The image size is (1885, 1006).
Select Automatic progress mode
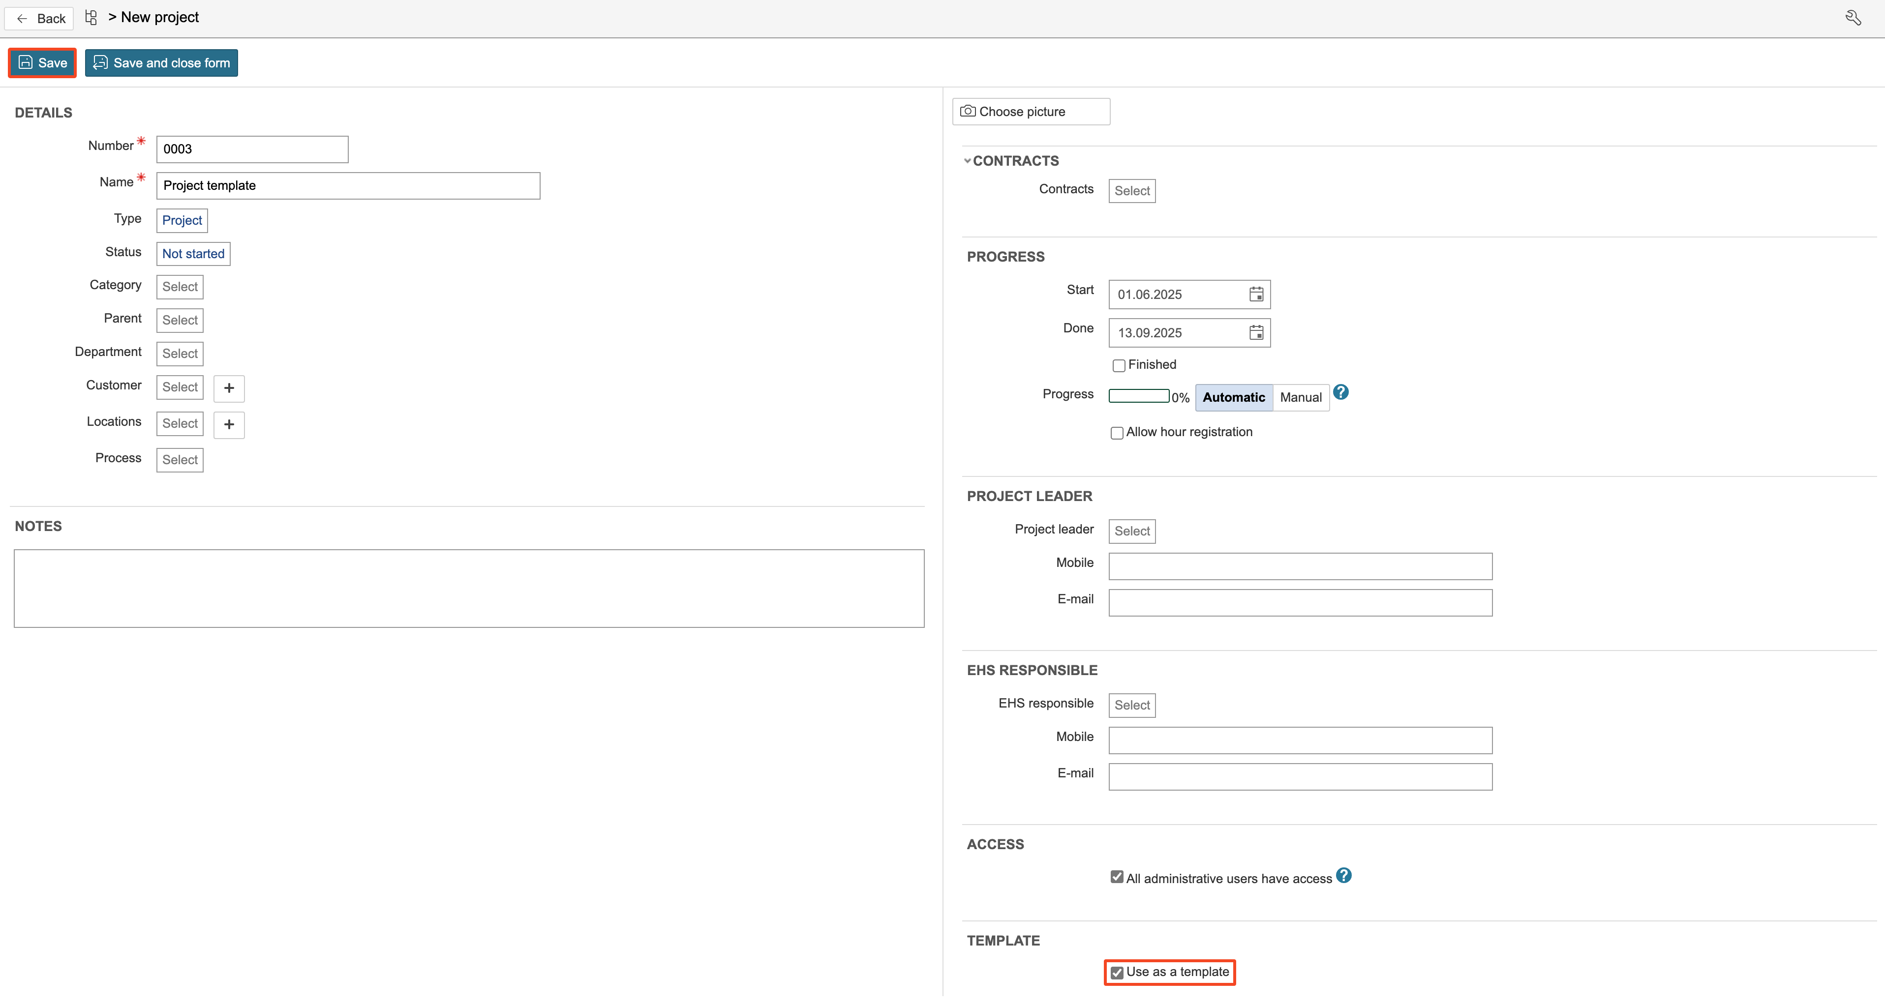click(x=1233, y=397)
